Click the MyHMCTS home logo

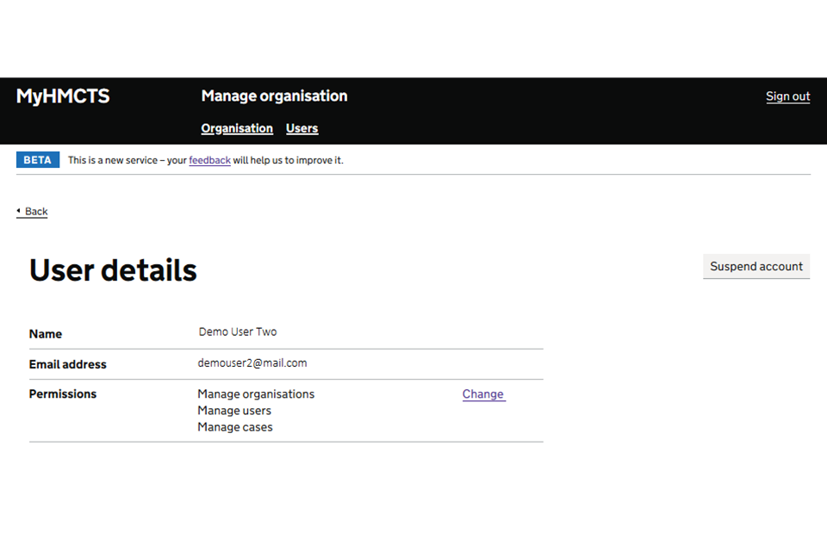[62, 96]
